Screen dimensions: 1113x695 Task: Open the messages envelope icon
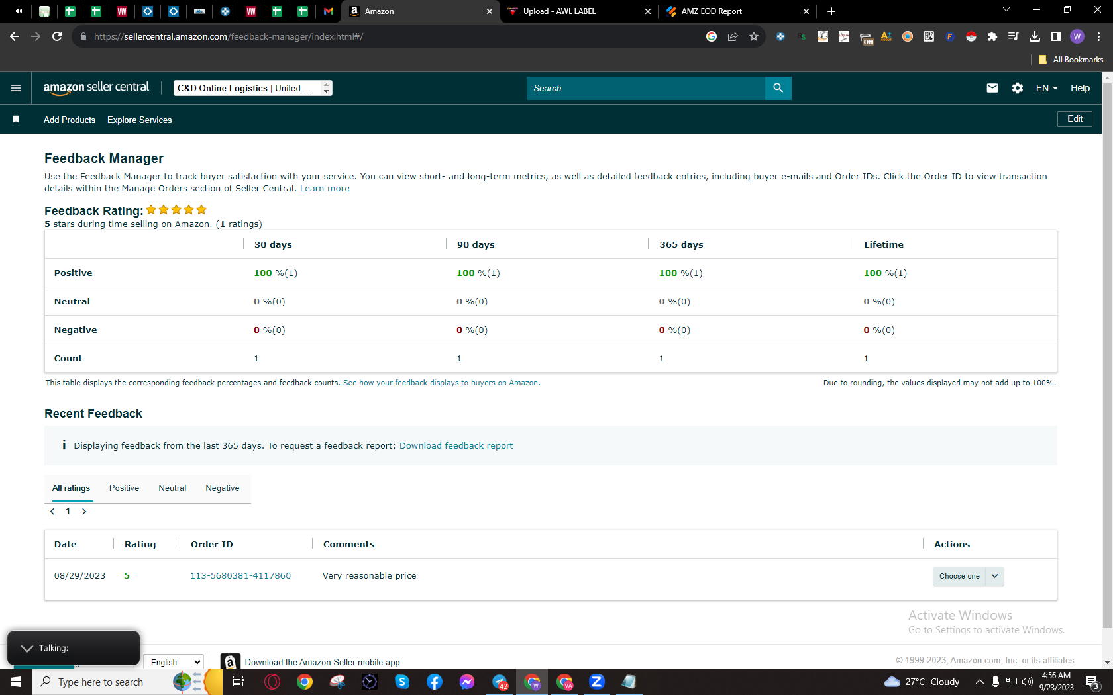(992, 88)
